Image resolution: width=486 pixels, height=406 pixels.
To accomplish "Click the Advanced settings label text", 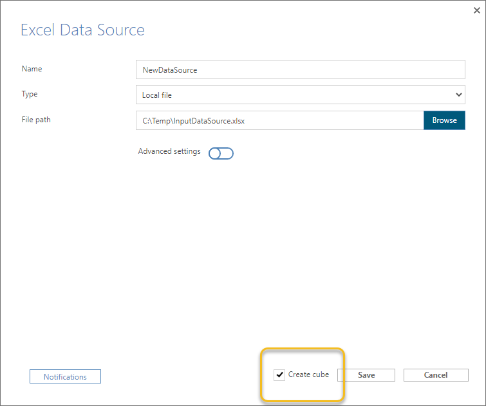I will pos(169,152).
